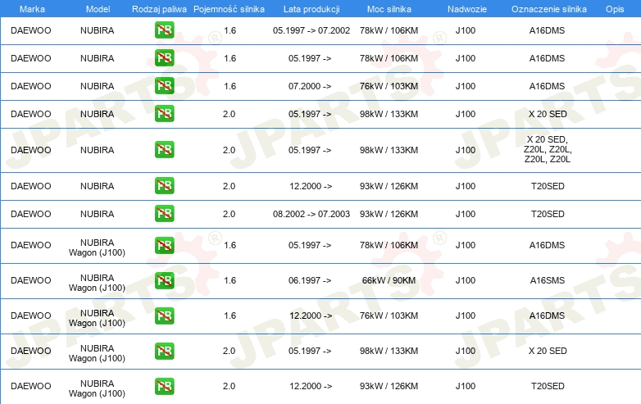The width and height of the screenshot is (641, 404).
Task: Click the petrol icon in the 08.2002 -> 07.2003 row
Action: [x=164, y=213]
